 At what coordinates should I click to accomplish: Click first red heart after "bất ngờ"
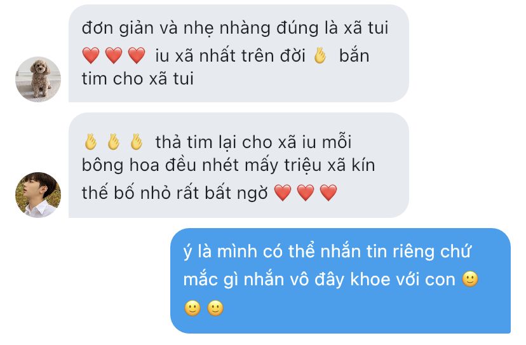(283, 193)
